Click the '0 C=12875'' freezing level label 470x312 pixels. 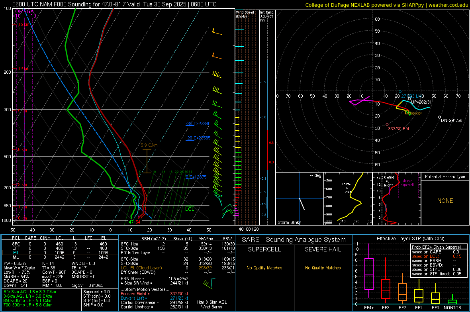[196, 177]
